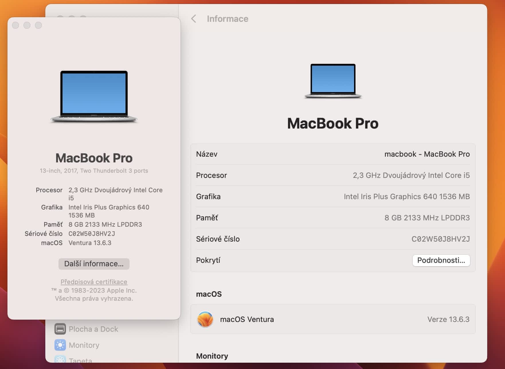Click the Informace page title

228,19
